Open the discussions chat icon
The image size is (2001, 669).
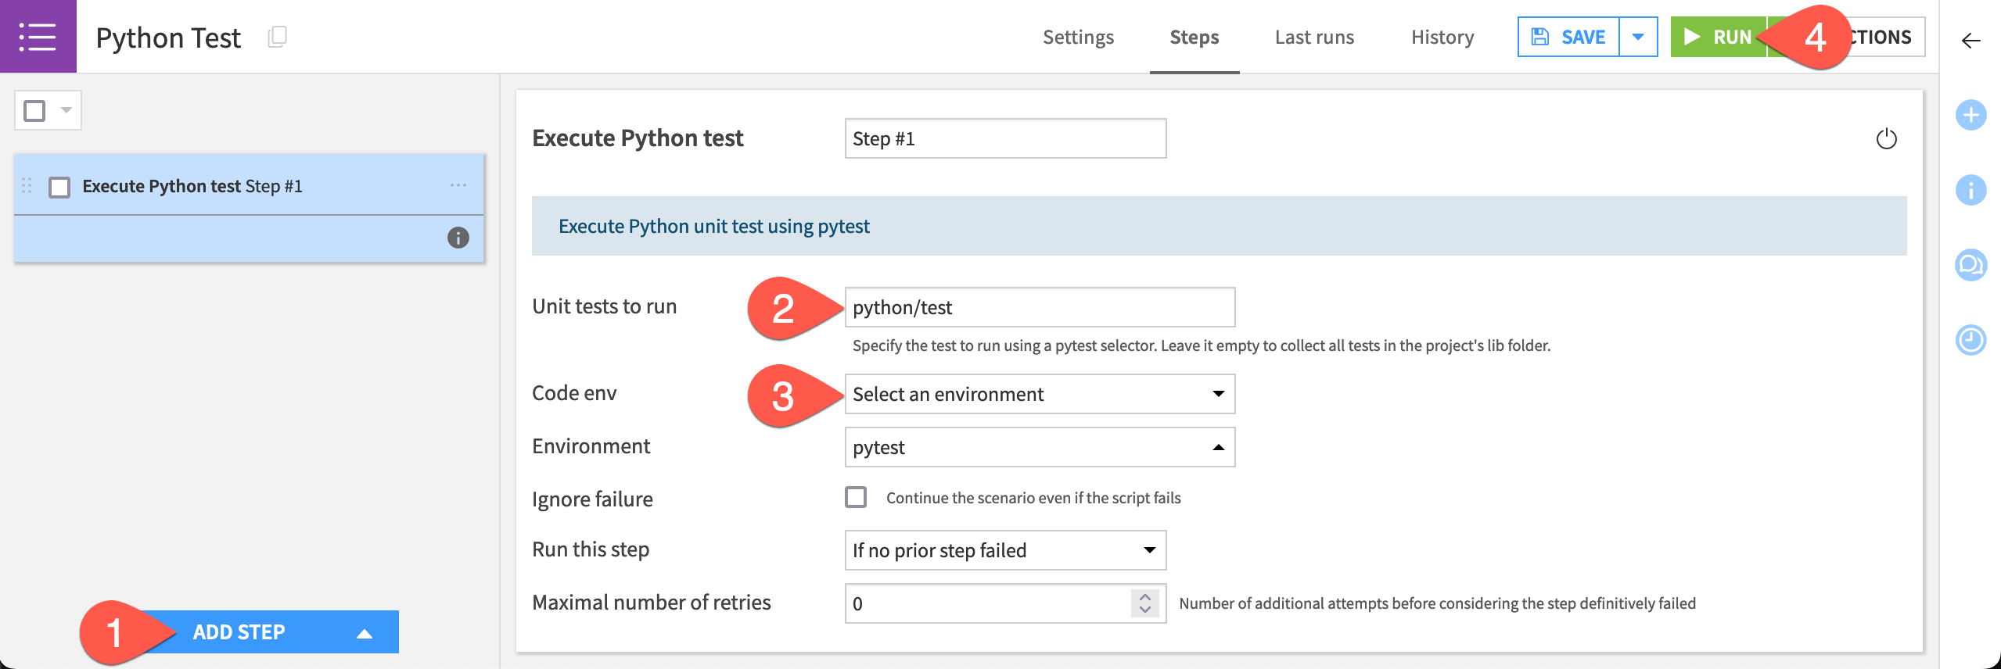pyautogui.click(x=1970, y=265)
